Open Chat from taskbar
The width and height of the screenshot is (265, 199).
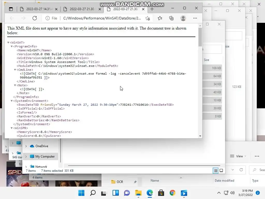coord(127,193)
